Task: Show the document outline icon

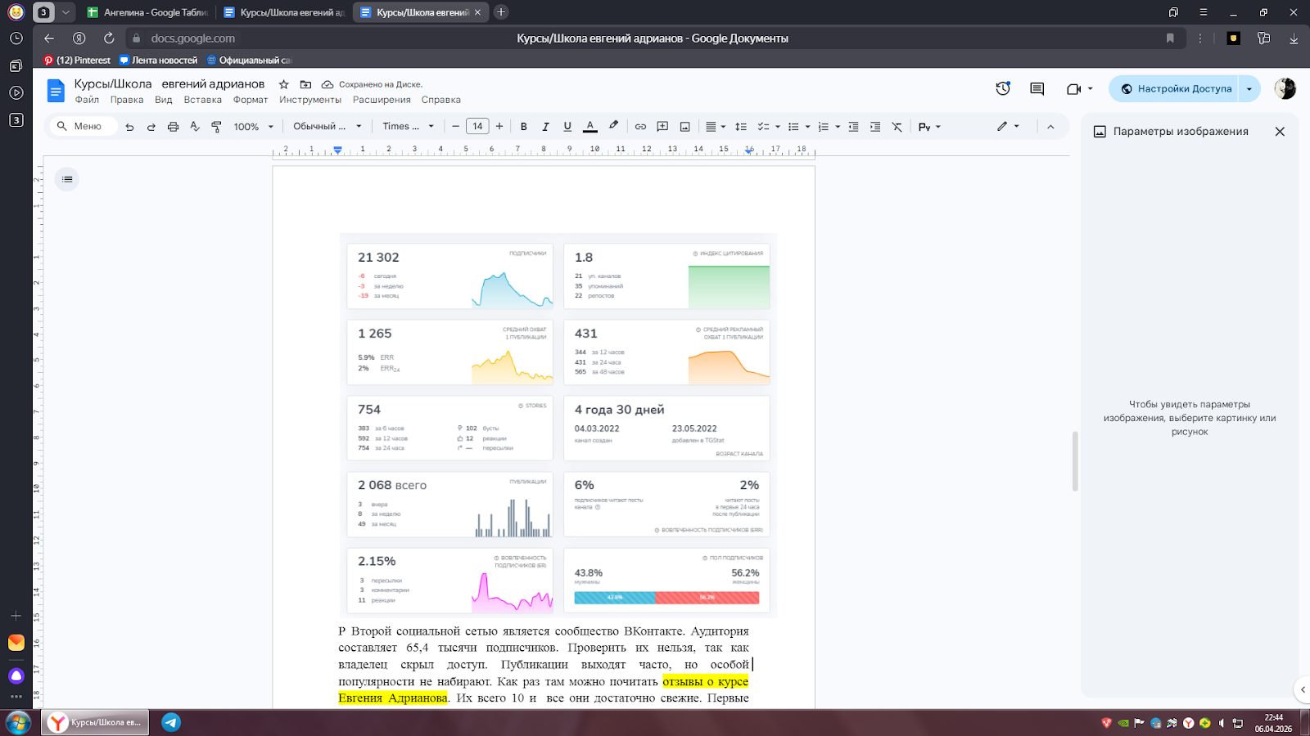Action: [x=67, y=179]
